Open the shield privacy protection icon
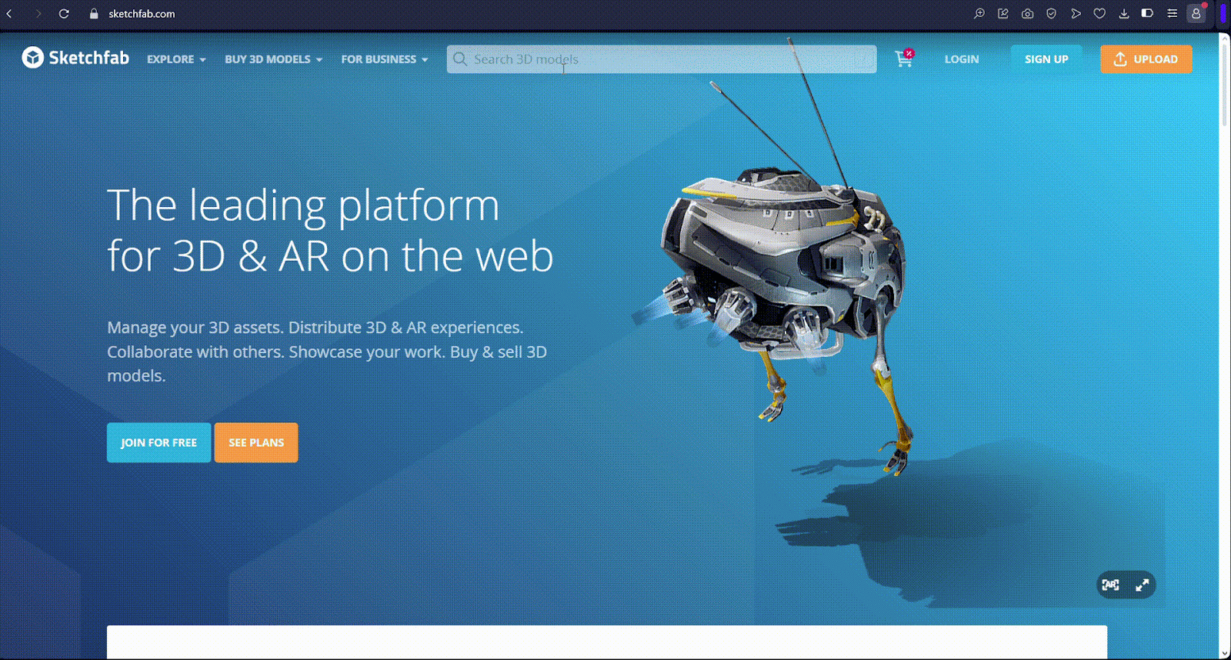 click(1051, 14)
